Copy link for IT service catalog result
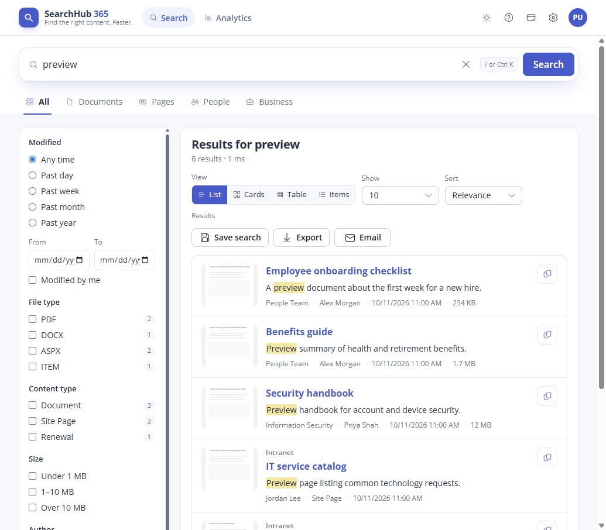This screenshot has width=606, height=530. point(547,457)
